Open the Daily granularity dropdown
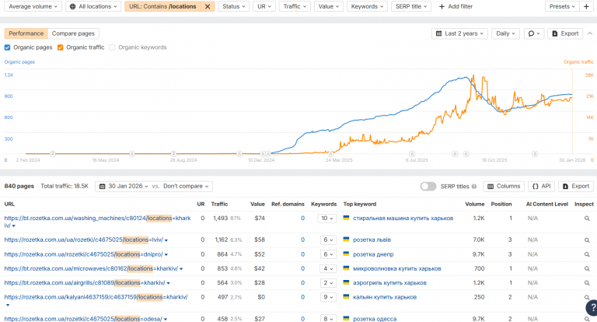Image resolution: width=597 pixels, height=322 pixels. click(505, 33)
